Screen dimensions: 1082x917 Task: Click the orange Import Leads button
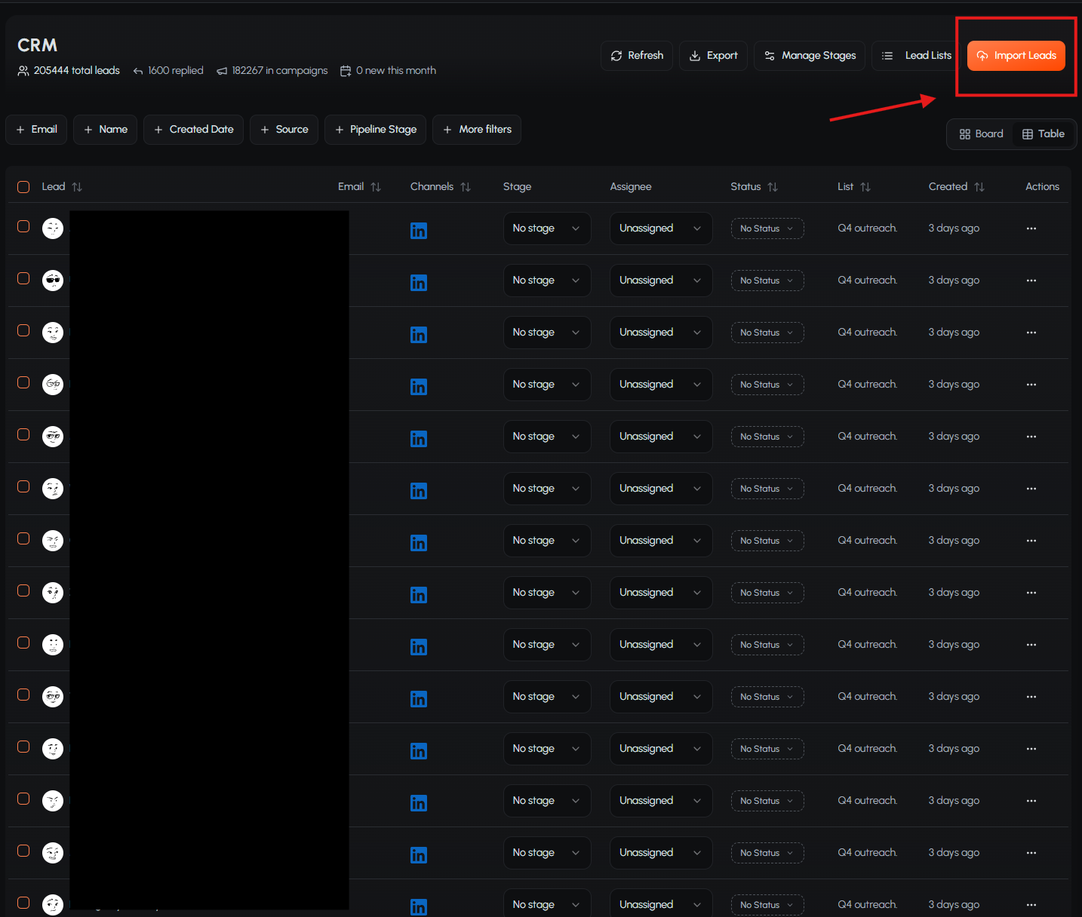(x=1016, y=56)
